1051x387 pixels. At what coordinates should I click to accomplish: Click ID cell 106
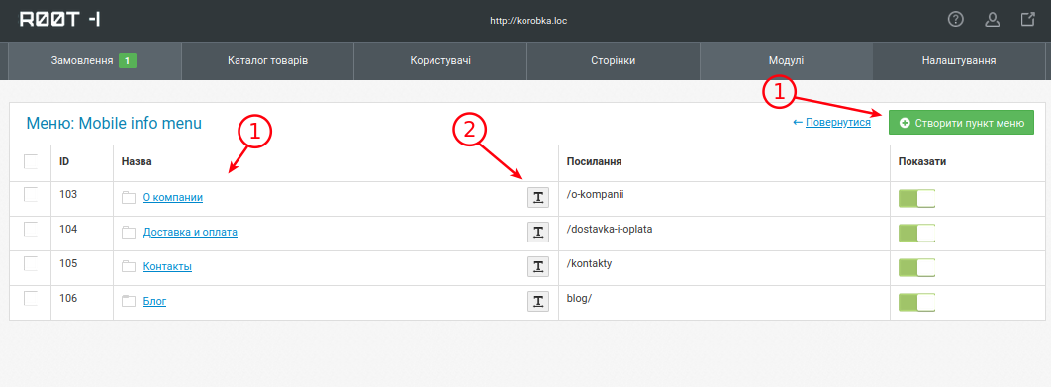pyautogui.click(x=68, y=299)
